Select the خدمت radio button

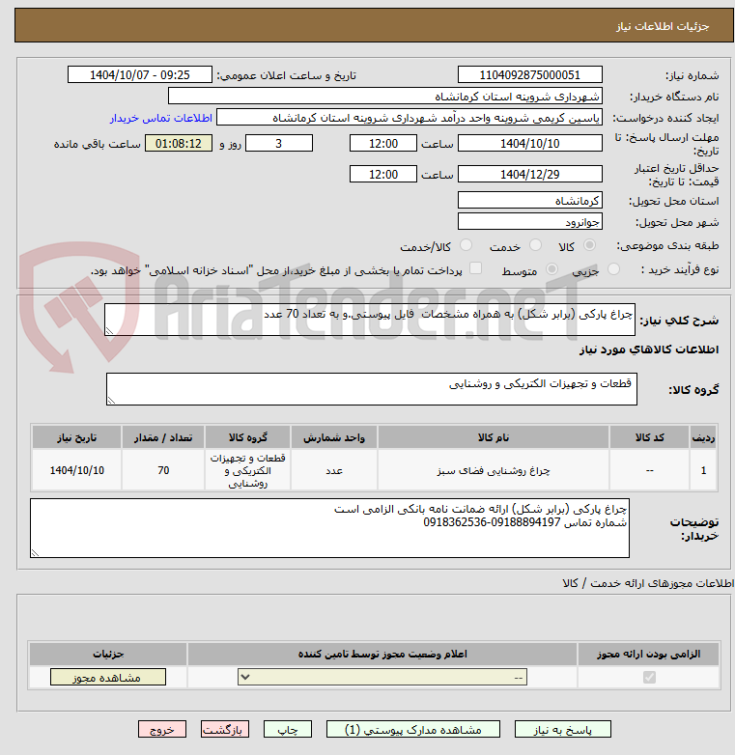click(535, 245)
